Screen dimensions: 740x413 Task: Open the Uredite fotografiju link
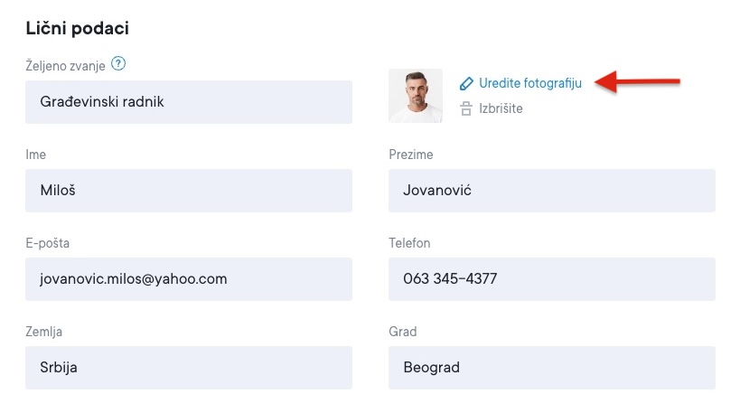(x=530, y=83)
